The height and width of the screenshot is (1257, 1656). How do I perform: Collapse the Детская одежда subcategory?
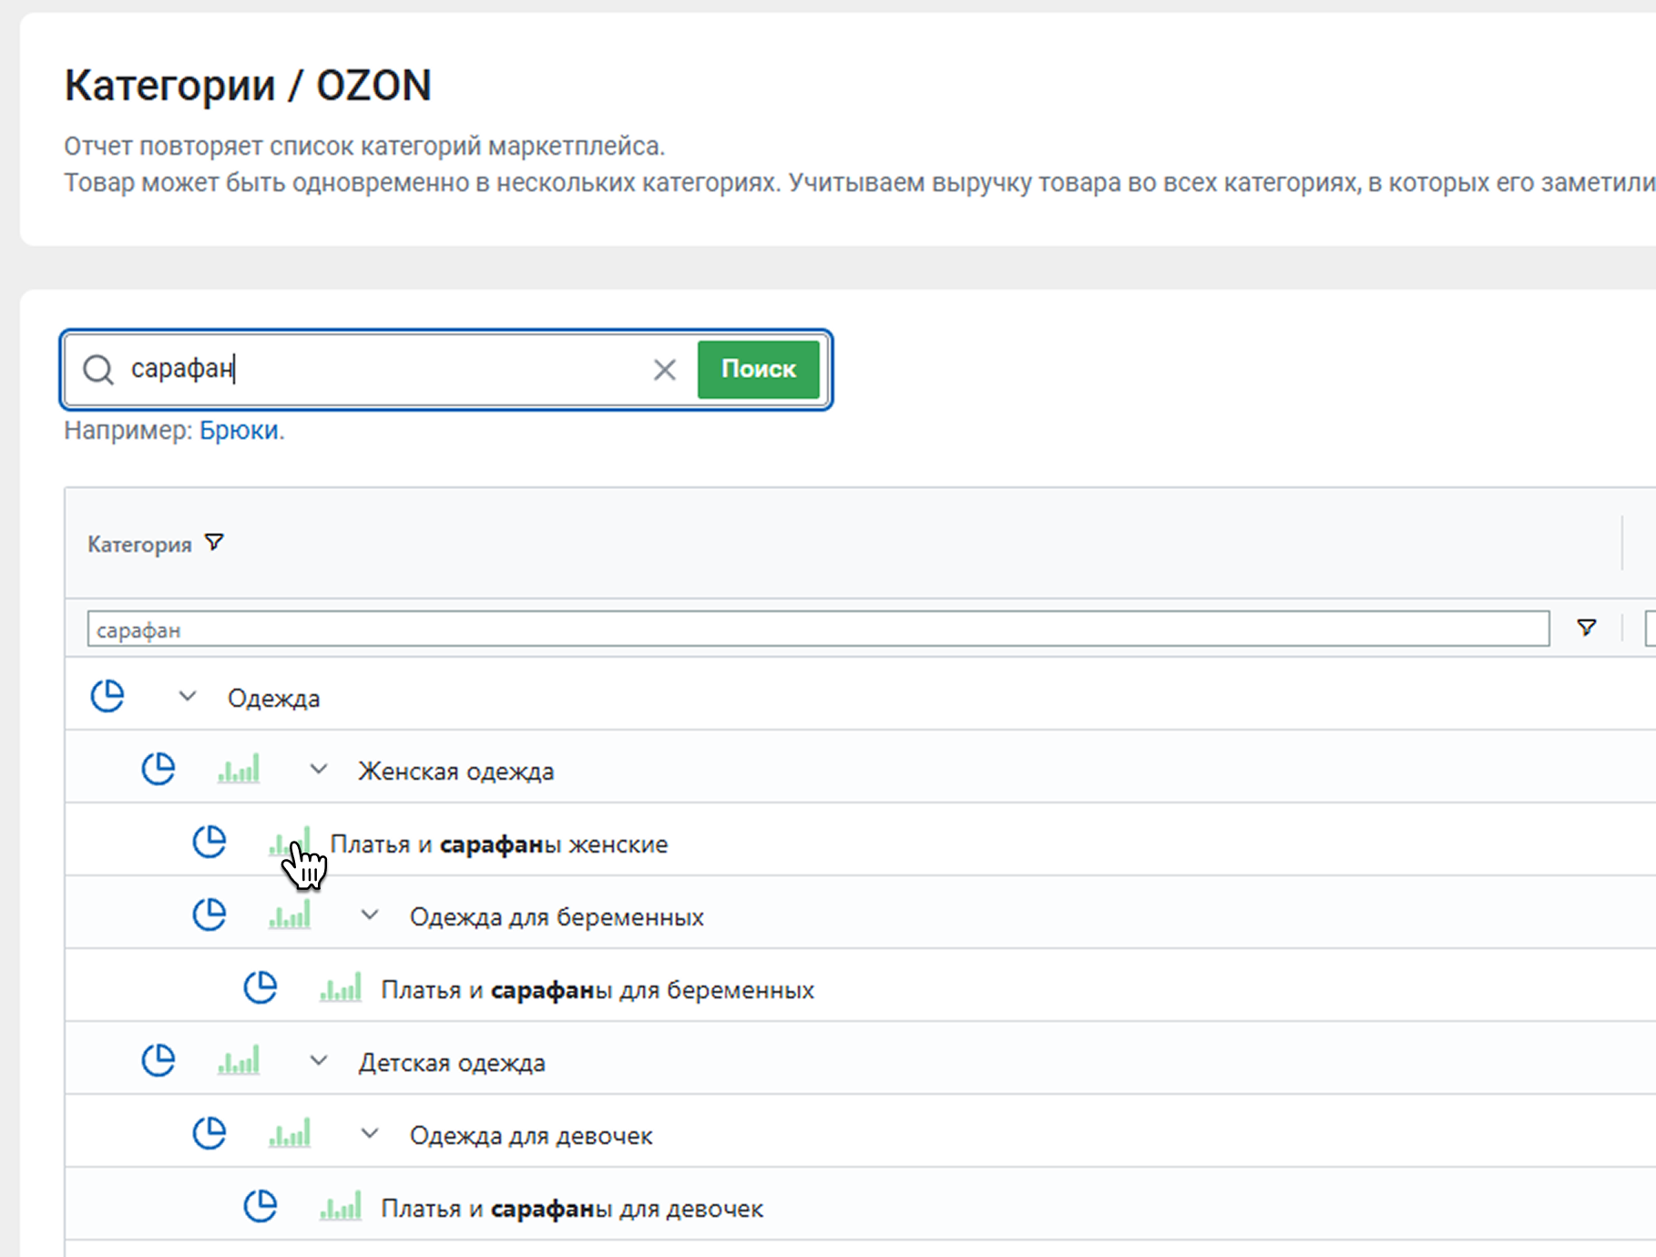[319, 1061]
